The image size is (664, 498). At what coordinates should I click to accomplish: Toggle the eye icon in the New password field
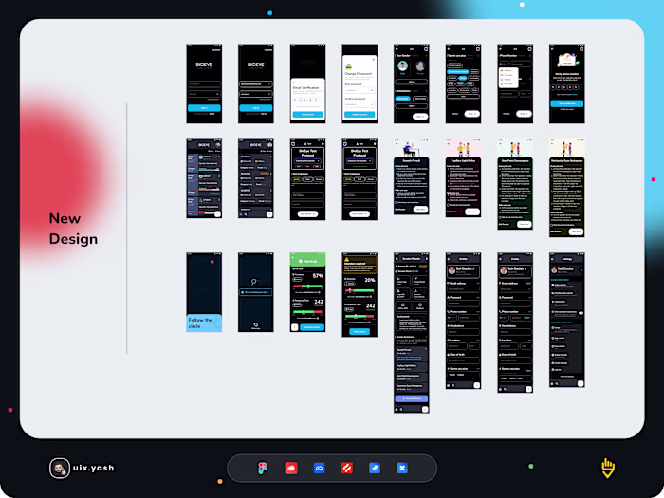(x=372, y=90)
